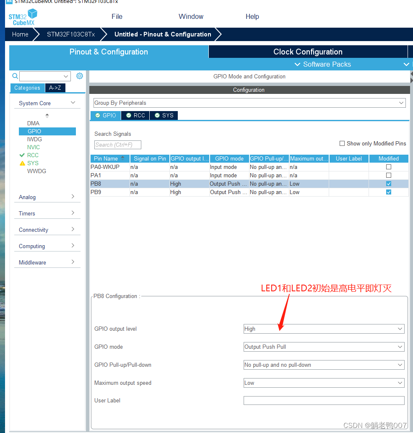Open the GPIO mode Output Push Pull dropdown
413x433 pixels.
point(324,347)
